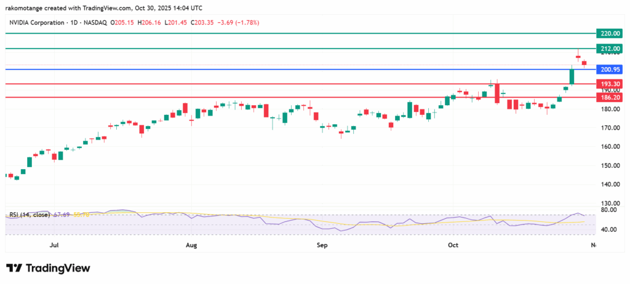Click the Jul label on the time axis
The height and width of the screenshot is (284, 630).
coord(54,246)
